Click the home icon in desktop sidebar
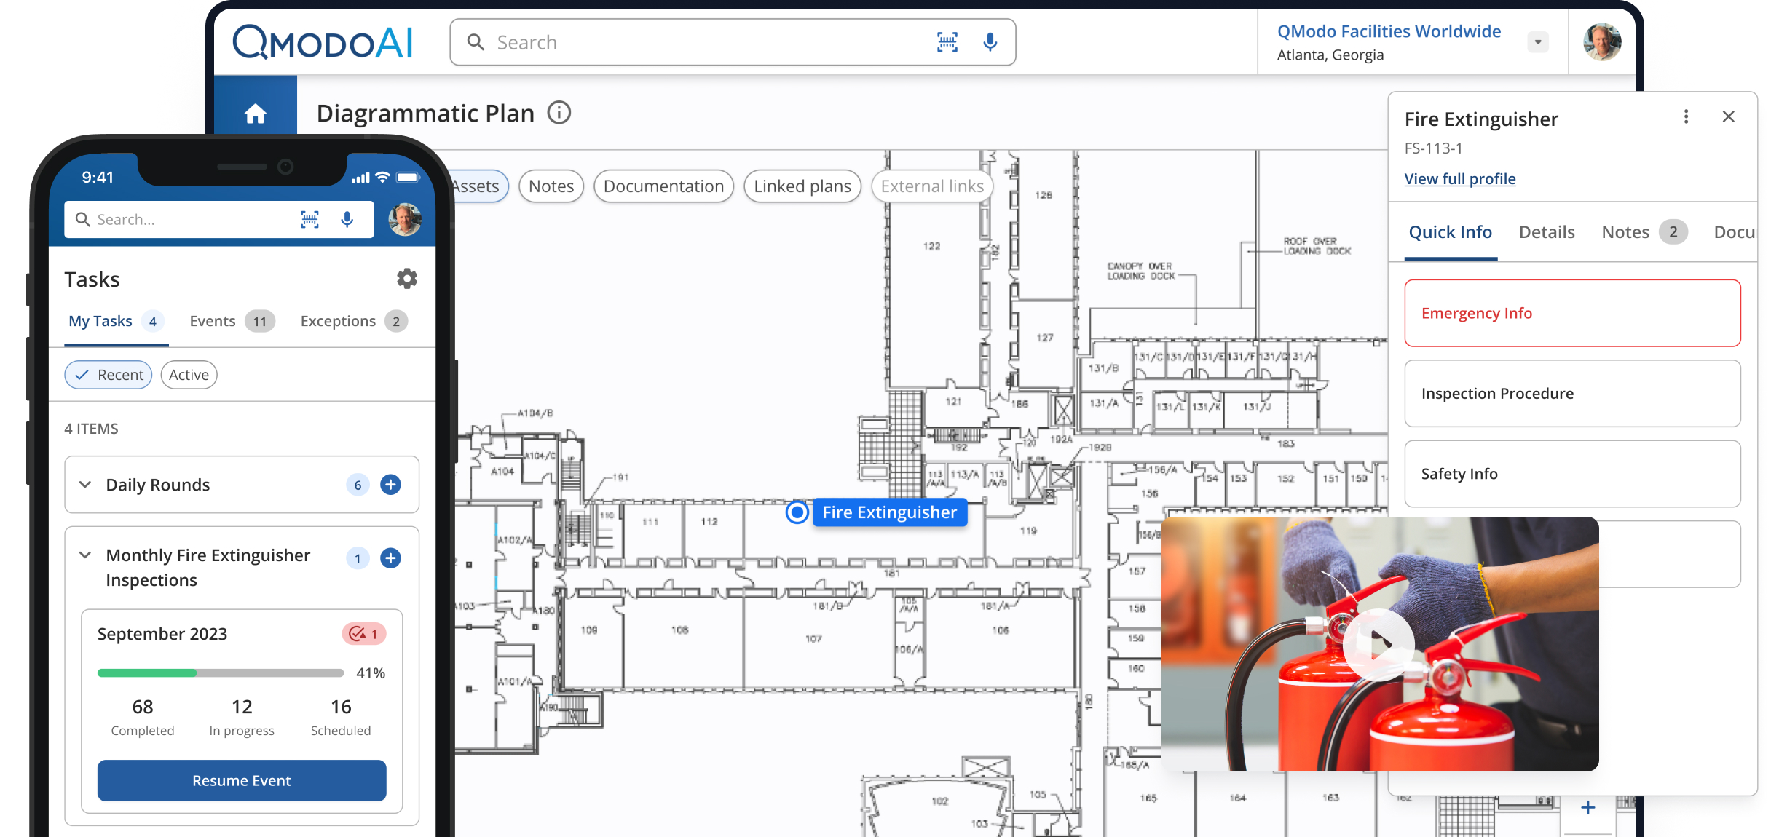 (256, 114)
